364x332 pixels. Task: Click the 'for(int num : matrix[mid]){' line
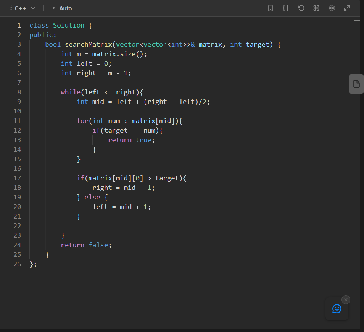(x=129, y=121)
